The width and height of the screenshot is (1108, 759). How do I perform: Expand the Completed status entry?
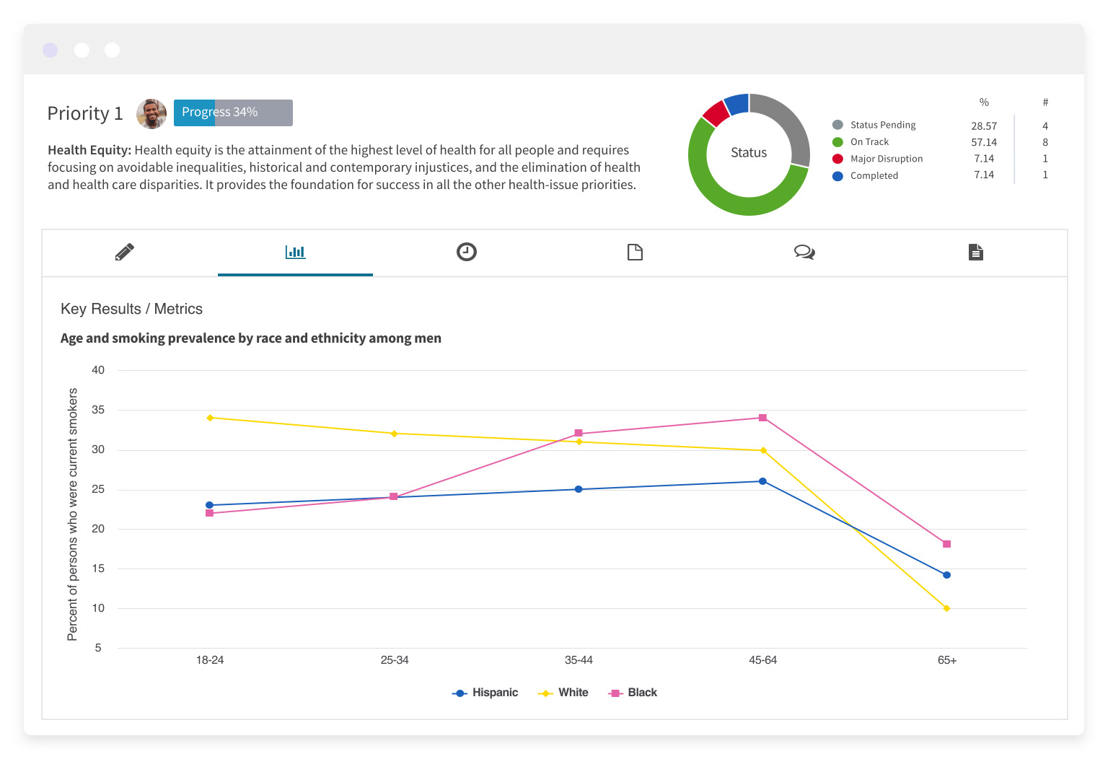tap(874, 175)
